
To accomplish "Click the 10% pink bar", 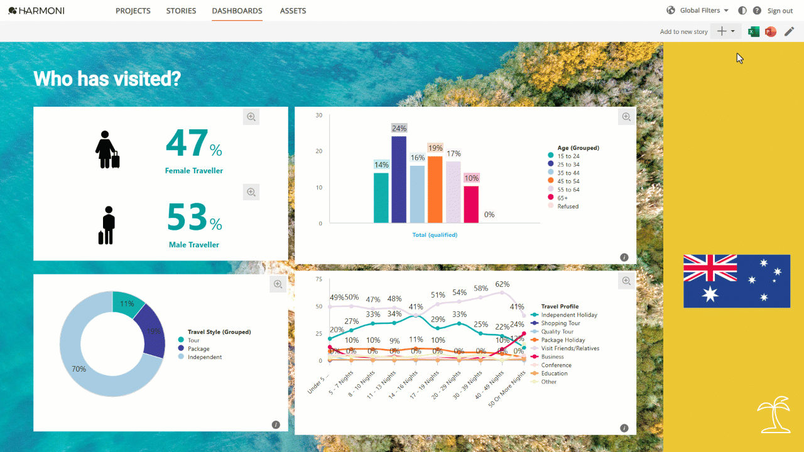I will point(471,205).
